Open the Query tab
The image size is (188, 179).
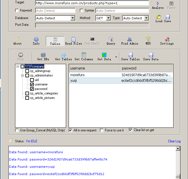point(111,41)
